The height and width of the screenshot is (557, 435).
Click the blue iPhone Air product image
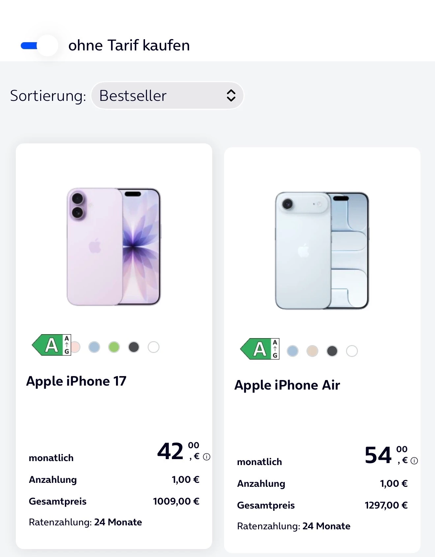point(322,250)
